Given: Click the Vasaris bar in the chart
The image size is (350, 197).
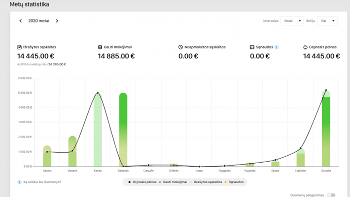Looking at the screenshot, I should [x=72, y=152].
